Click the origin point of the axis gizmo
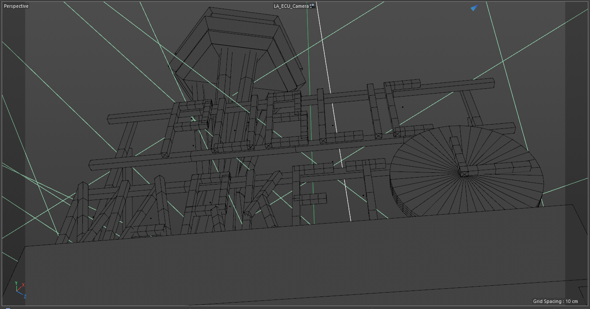 coord(17,291)
